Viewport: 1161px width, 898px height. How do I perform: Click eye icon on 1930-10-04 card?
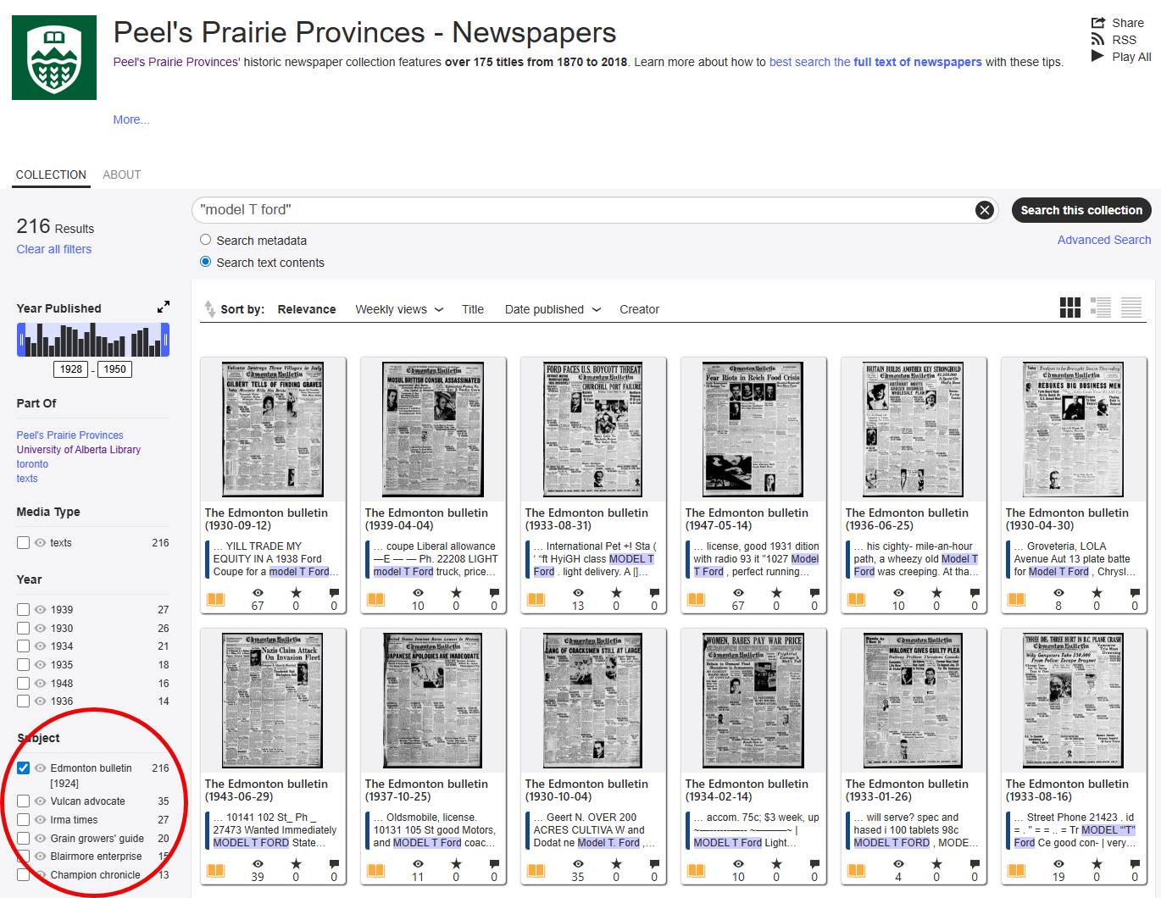click(x=578, y=864)
